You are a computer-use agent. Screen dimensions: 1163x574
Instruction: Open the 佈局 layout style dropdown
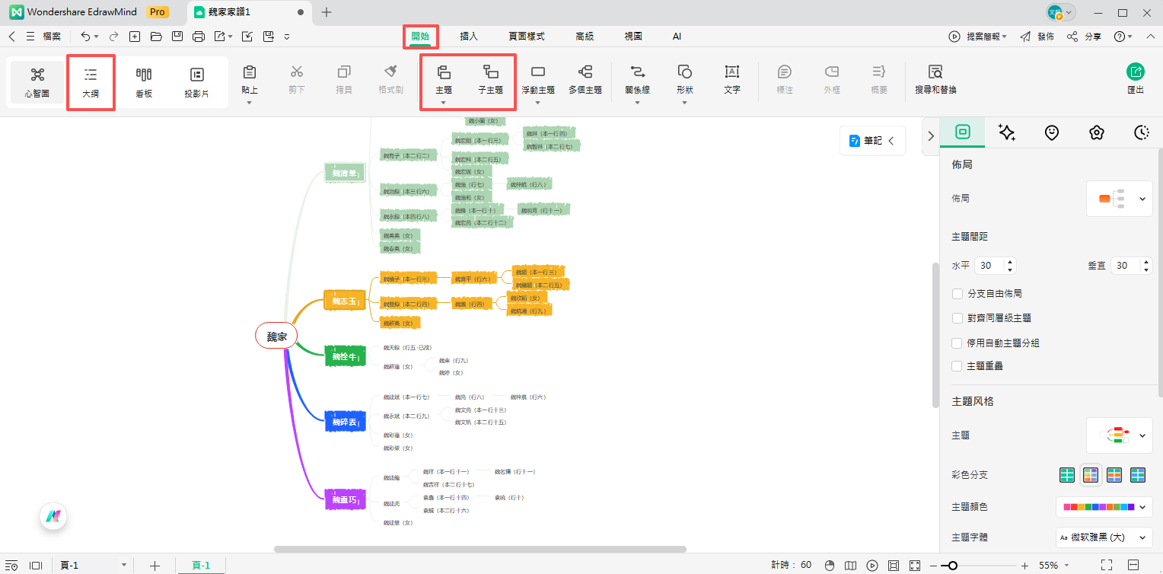[x=1119, y=198]
